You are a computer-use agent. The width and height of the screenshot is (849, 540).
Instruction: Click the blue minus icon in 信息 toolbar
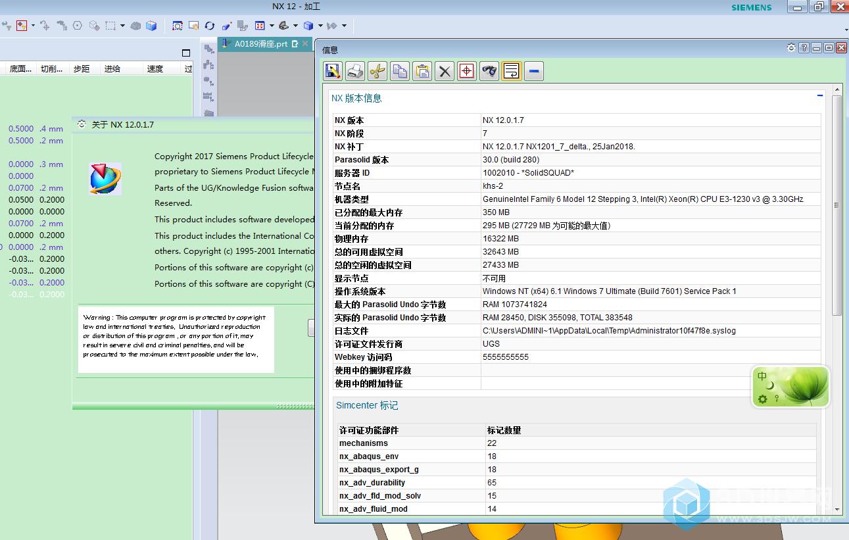[534, 71]
